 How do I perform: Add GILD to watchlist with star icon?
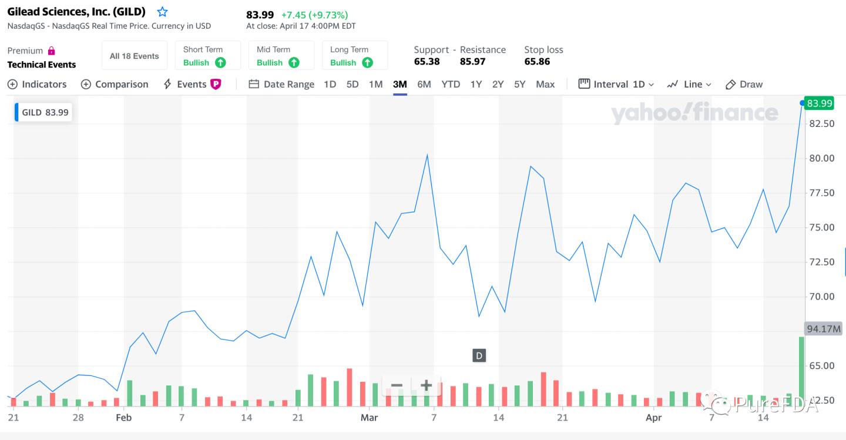click(163, 12)
